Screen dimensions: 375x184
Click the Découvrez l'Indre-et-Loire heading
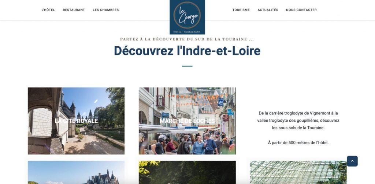(x=187, y=50)
